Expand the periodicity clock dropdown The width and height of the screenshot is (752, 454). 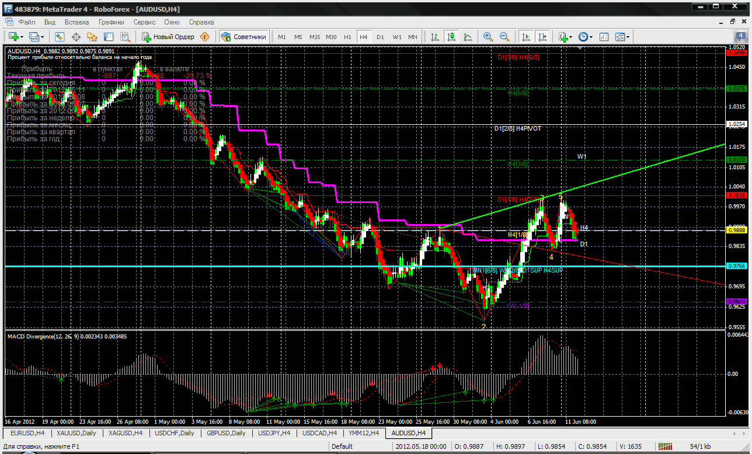click(586, 37)
